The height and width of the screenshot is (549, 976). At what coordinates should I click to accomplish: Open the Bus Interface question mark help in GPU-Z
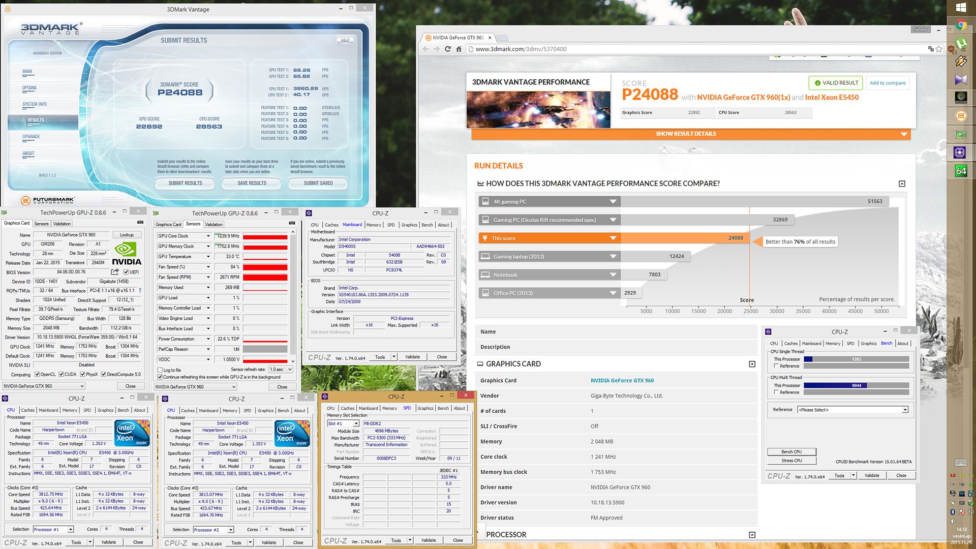(x=140, y=291)
